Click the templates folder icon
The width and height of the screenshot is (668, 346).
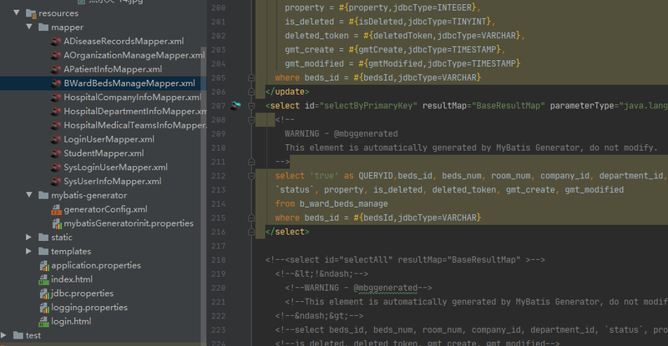[x=43, y=251]
